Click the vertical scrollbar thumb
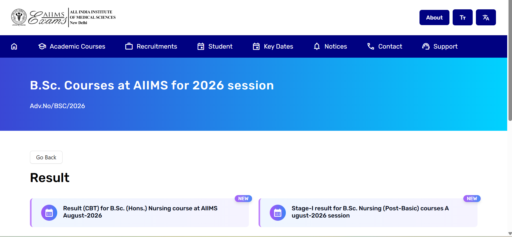Screen dimensions: 512x237 tap(510, 61)
